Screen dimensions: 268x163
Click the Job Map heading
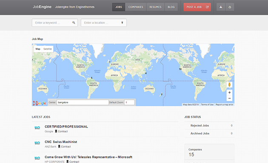pyautogui.click(x=37, y=39)
